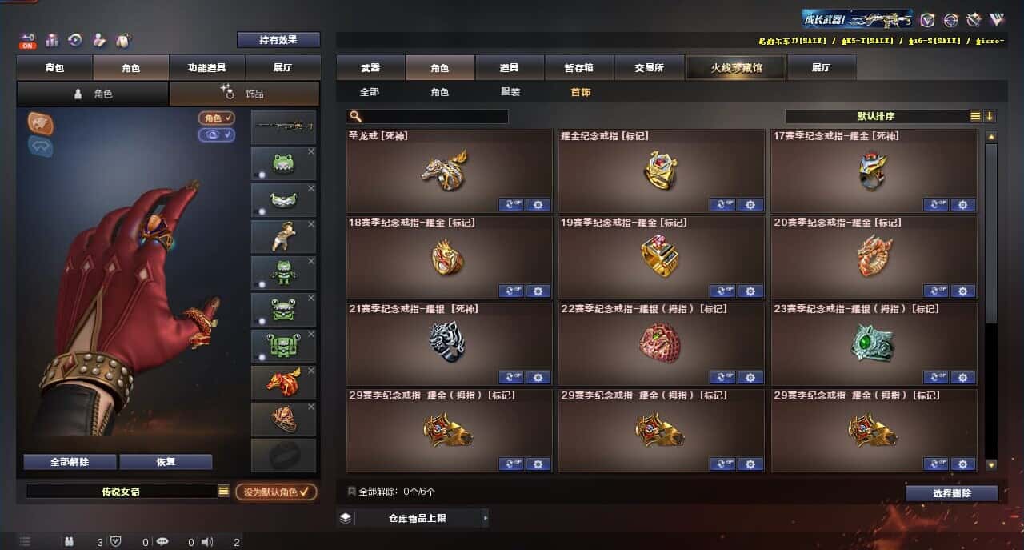This screenshot has width=1024, height=550.
Task: Open settings gear on 圣龙戒 ring card
Action: [x=538, y=204]
